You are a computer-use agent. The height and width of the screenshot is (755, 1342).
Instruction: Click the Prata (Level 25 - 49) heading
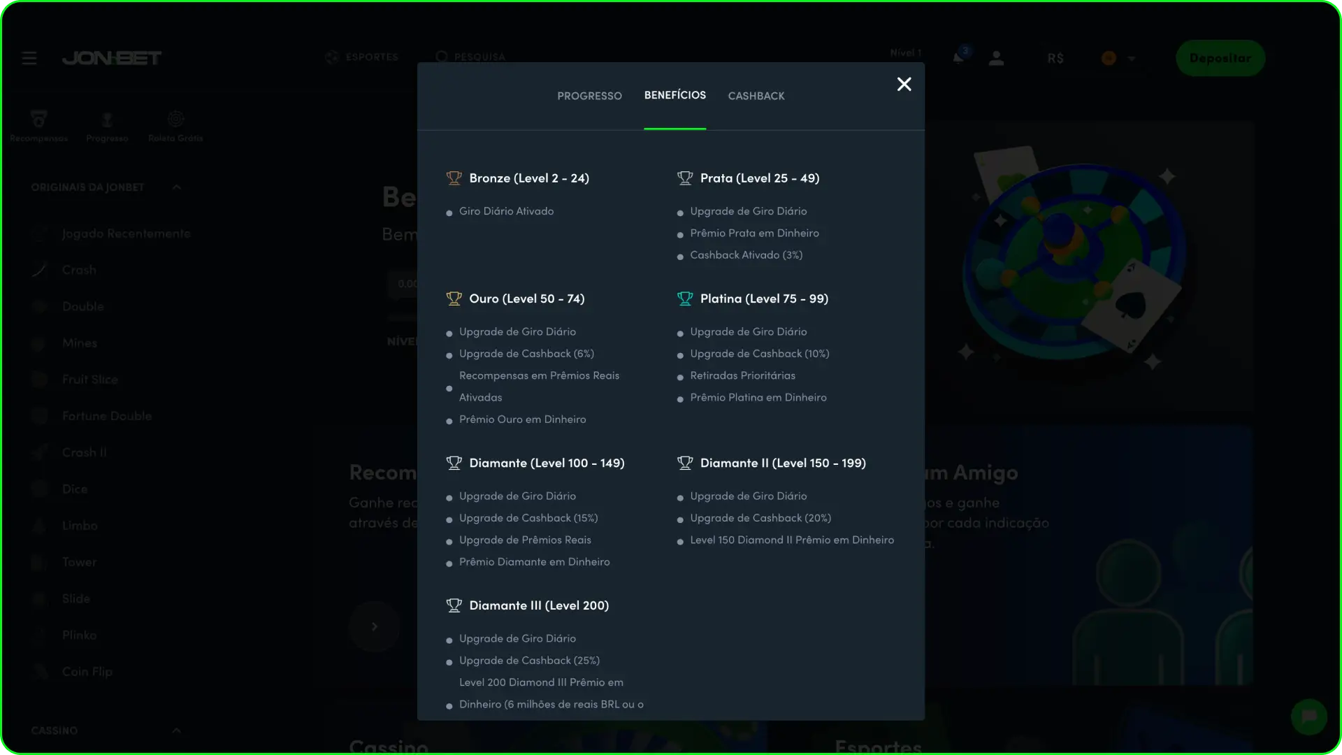pos(760,178)
